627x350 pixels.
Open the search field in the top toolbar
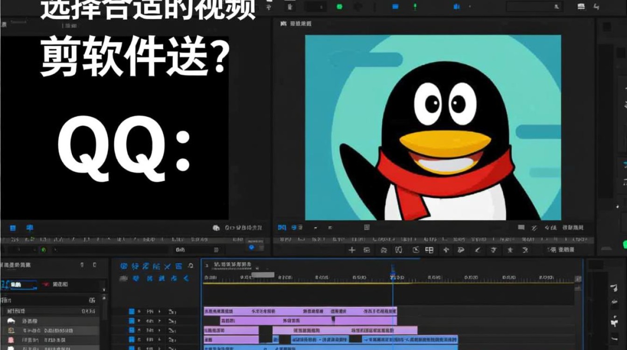(x=535, y=7)
